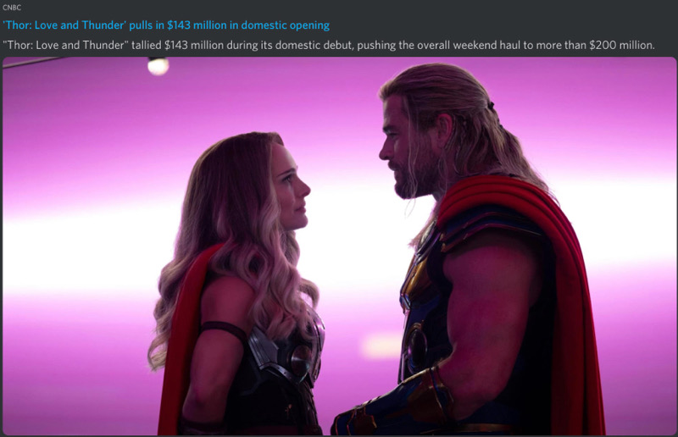Click the 'domestic opening' words in the title
This screenshot has height=437, width=678.
pyautogui.click(x=286, y=25)
